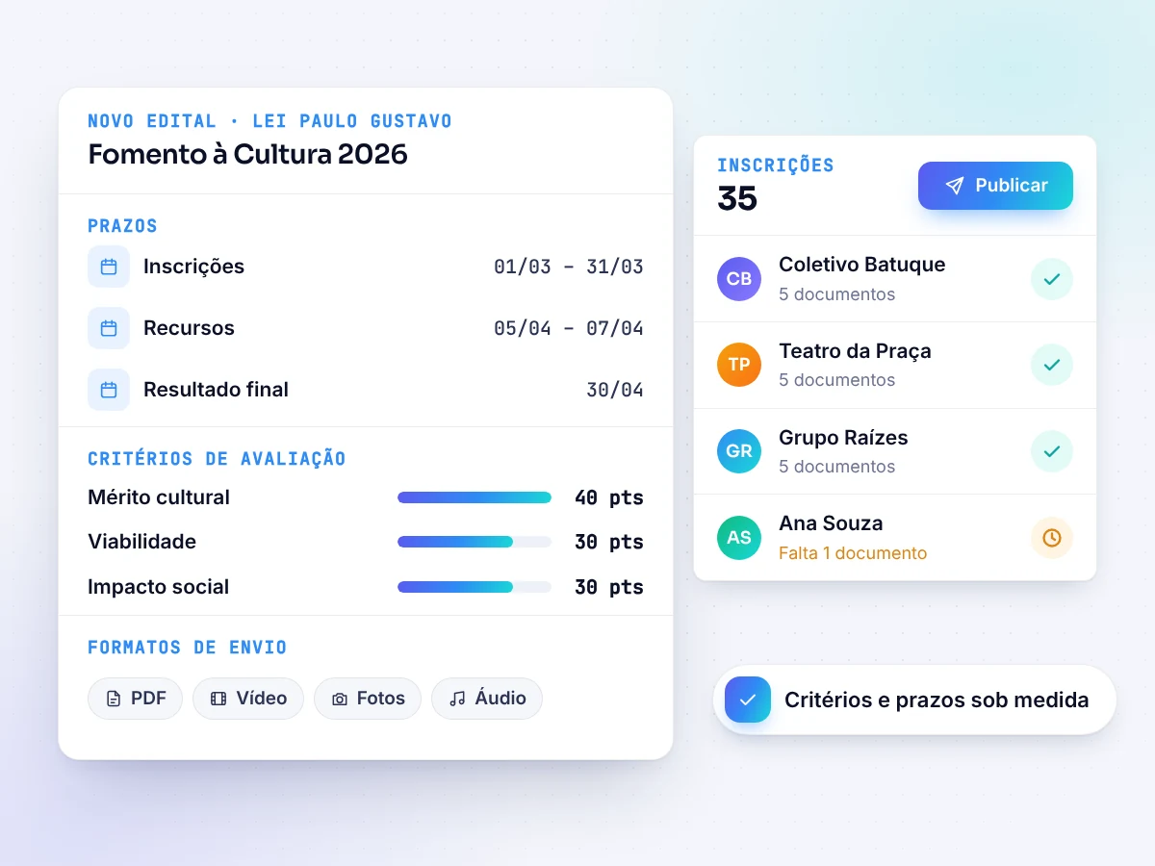Viewport: 1155px width, 866px height.
Task: Click the date range 01/03 - 31/03
Action: (569, 267)
